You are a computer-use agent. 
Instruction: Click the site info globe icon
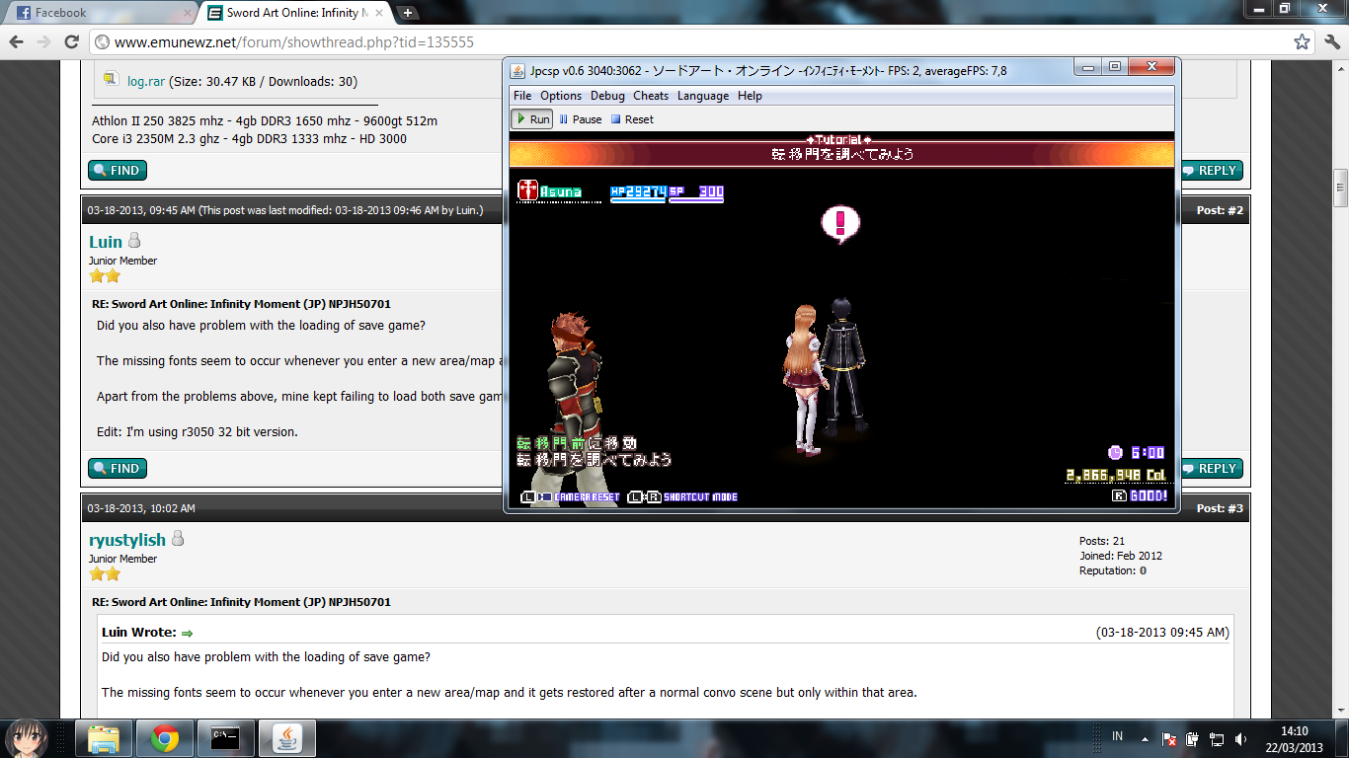point(102,42)
